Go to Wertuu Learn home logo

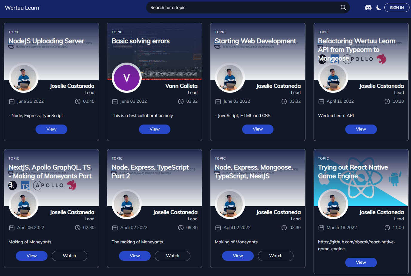22,8
